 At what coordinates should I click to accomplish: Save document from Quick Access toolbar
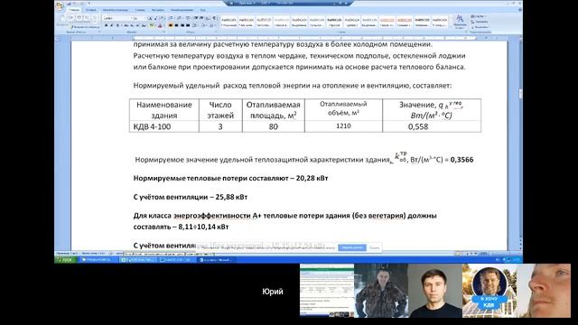click(x=69, y=4)
